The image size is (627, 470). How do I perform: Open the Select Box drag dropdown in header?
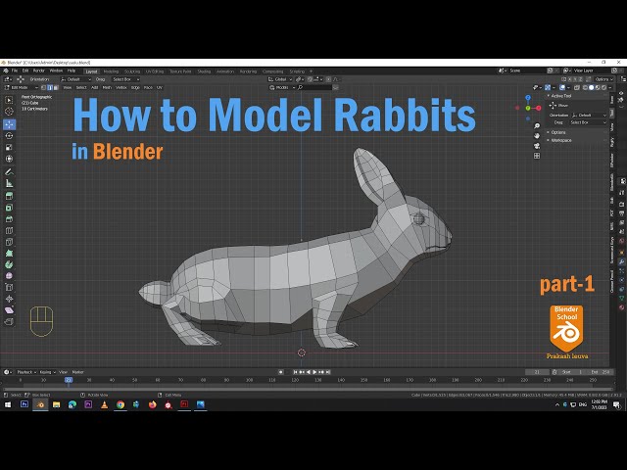[125, 79]
